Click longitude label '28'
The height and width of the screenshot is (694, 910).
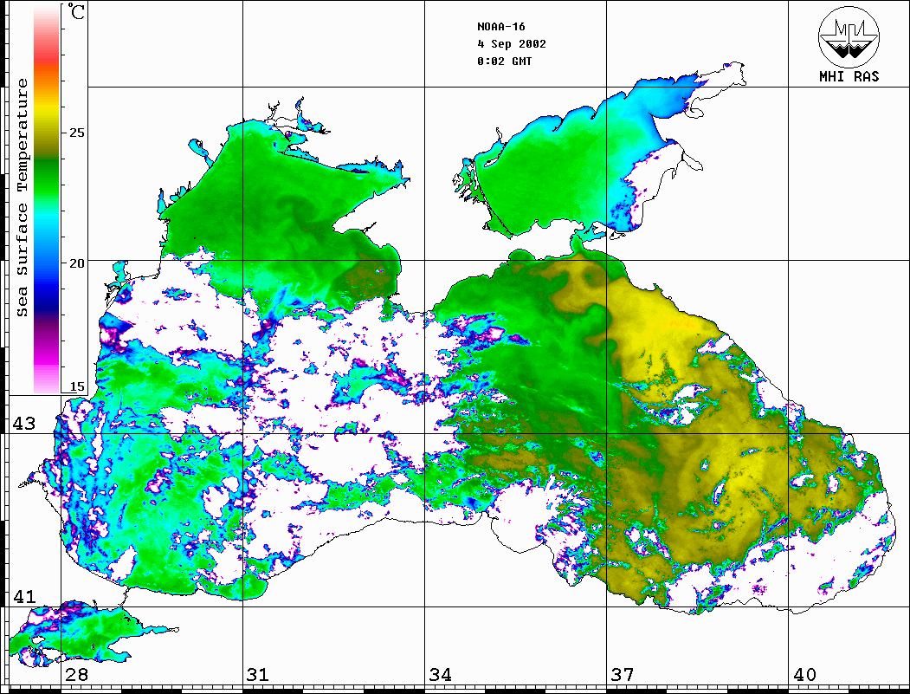(x=76, y=675)
